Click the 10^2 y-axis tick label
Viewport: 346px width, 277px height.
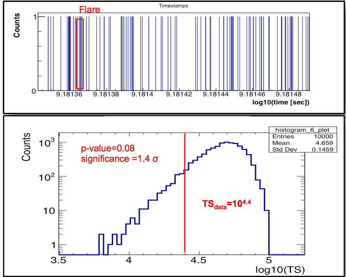(46, 177)
